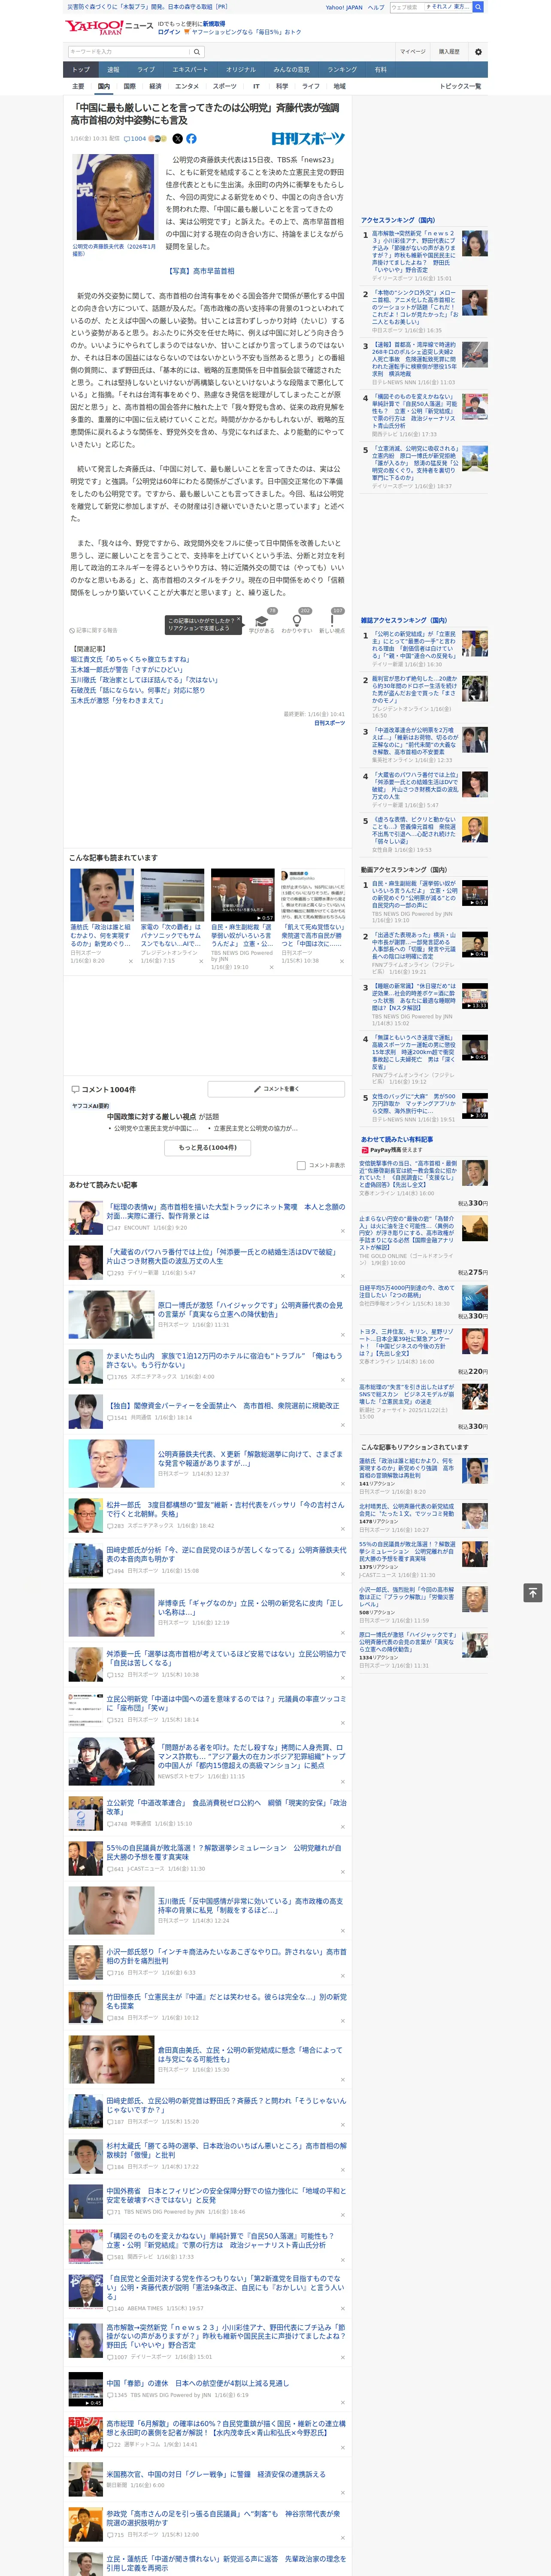Open the 速報 tab
The height and width of the screenshot is (2576, 551).
coord(113,69)
